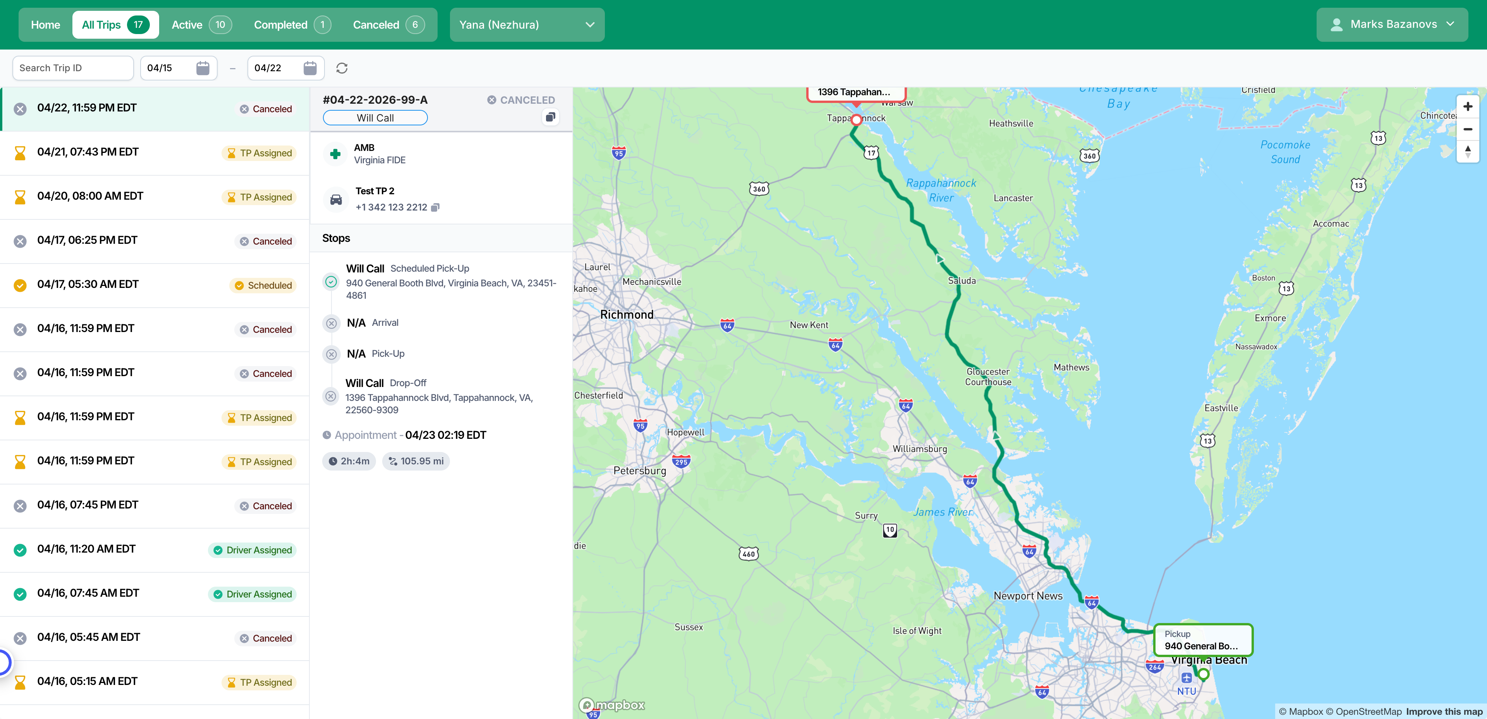Select the All Trips tab
The height and width of the screenshot is (719, 1487).
click(x=115, y=25)
